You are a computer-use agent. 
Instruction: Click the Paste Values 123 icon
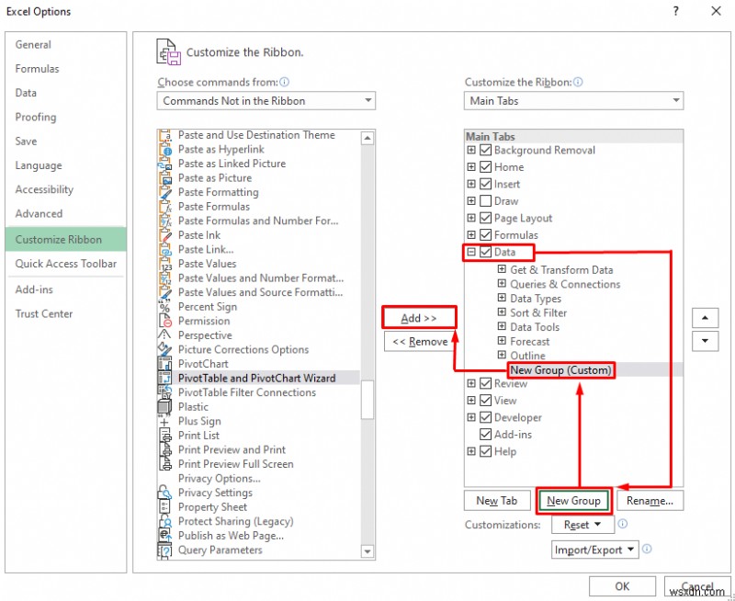tap(165, 265)
